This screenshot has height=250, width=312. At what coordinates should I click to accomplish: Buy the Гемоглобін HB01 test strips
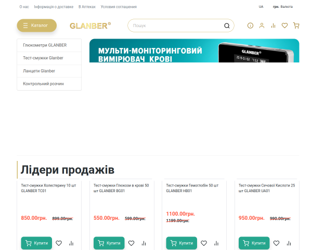point(181,243)
